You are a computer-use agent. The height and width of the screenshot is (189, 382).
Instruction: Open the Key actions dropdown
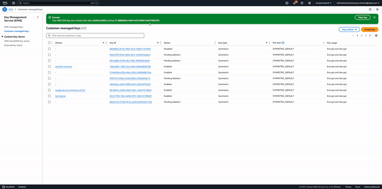[349, 30]
